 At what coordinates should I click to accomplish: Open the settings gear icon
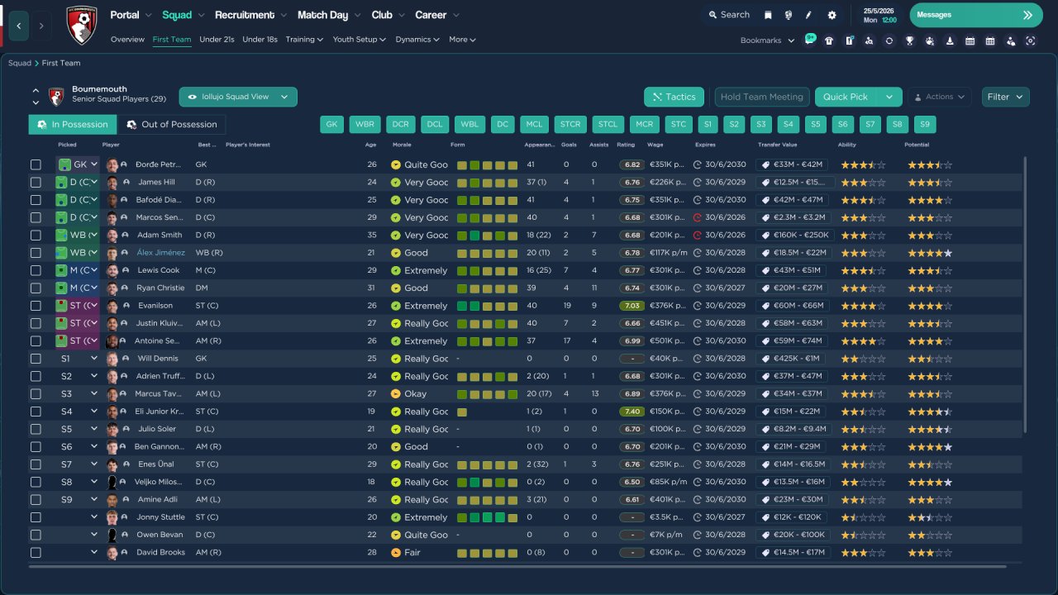click(x=832, y=15)
